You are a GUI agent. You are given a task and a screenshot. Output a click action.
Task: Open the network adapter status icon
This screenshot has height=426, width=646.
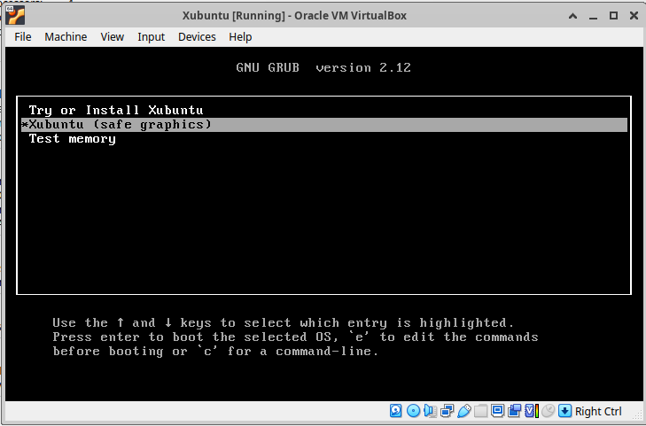tap(447, 411)
